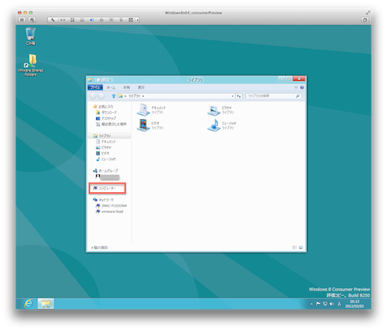387x331 pixels.
Task: Select VMware Shared Folders desktop shortcut
Action: coord(31,65)
